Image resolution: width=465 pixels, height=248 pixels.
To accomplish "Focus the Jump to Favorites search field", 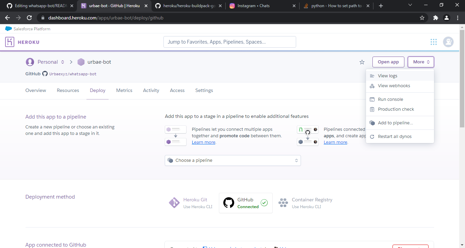I will click(229, 42).
